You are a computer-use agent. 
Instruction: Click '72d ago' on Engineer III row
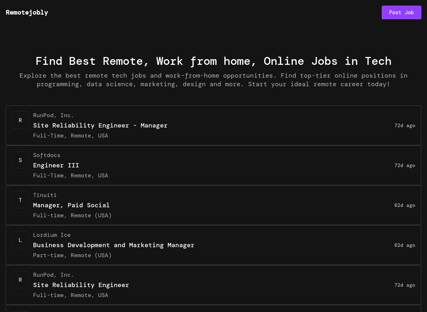pyautogui.click(x=405, y=165)
